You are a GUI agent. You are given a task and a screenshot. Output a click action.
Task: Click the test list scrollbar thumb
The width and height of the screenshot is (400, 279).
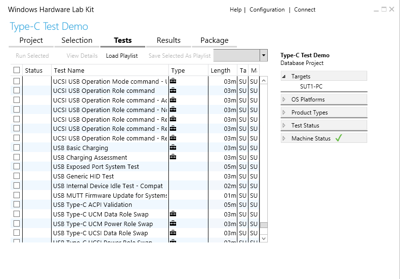tap(264, 225)
